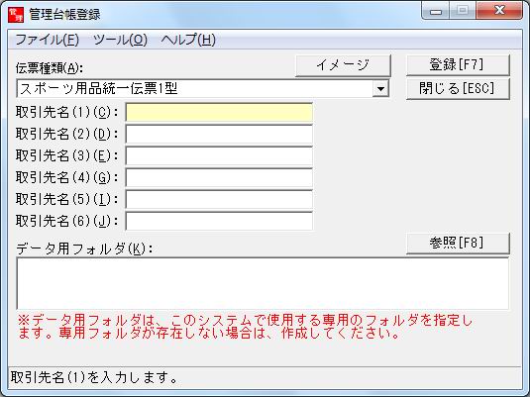
Task: Expand the 伝票種類 dropdown arrow
Action: point(381,89)
